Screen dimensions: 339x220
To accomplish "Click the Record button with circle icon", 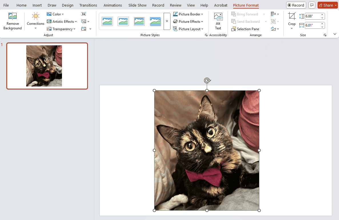I will (x=296, y=5).
